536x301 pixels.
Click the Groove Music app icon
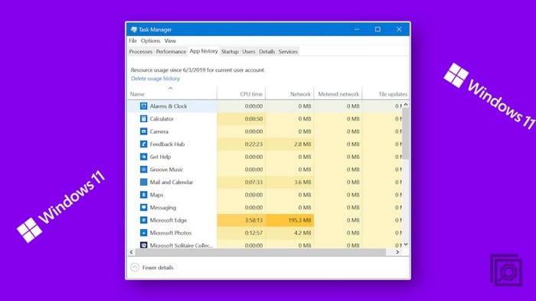tap(144, 169)
